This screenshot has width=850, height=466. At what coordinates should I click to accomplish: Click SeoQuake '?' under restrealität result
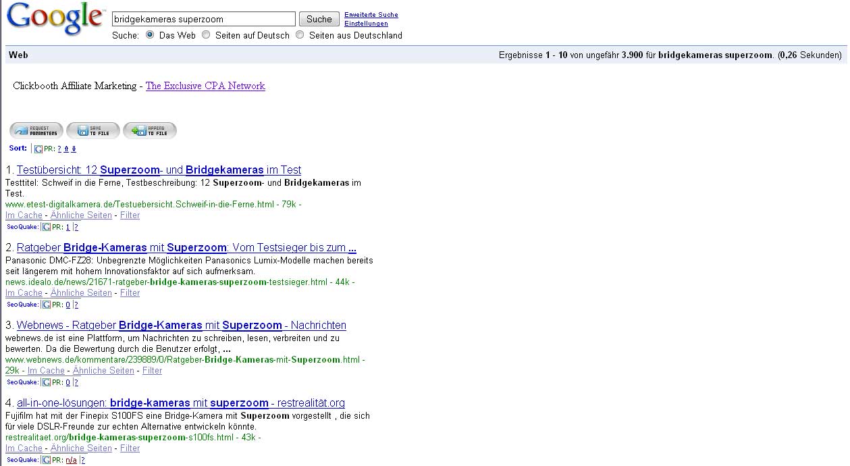[x=83, y=461]
